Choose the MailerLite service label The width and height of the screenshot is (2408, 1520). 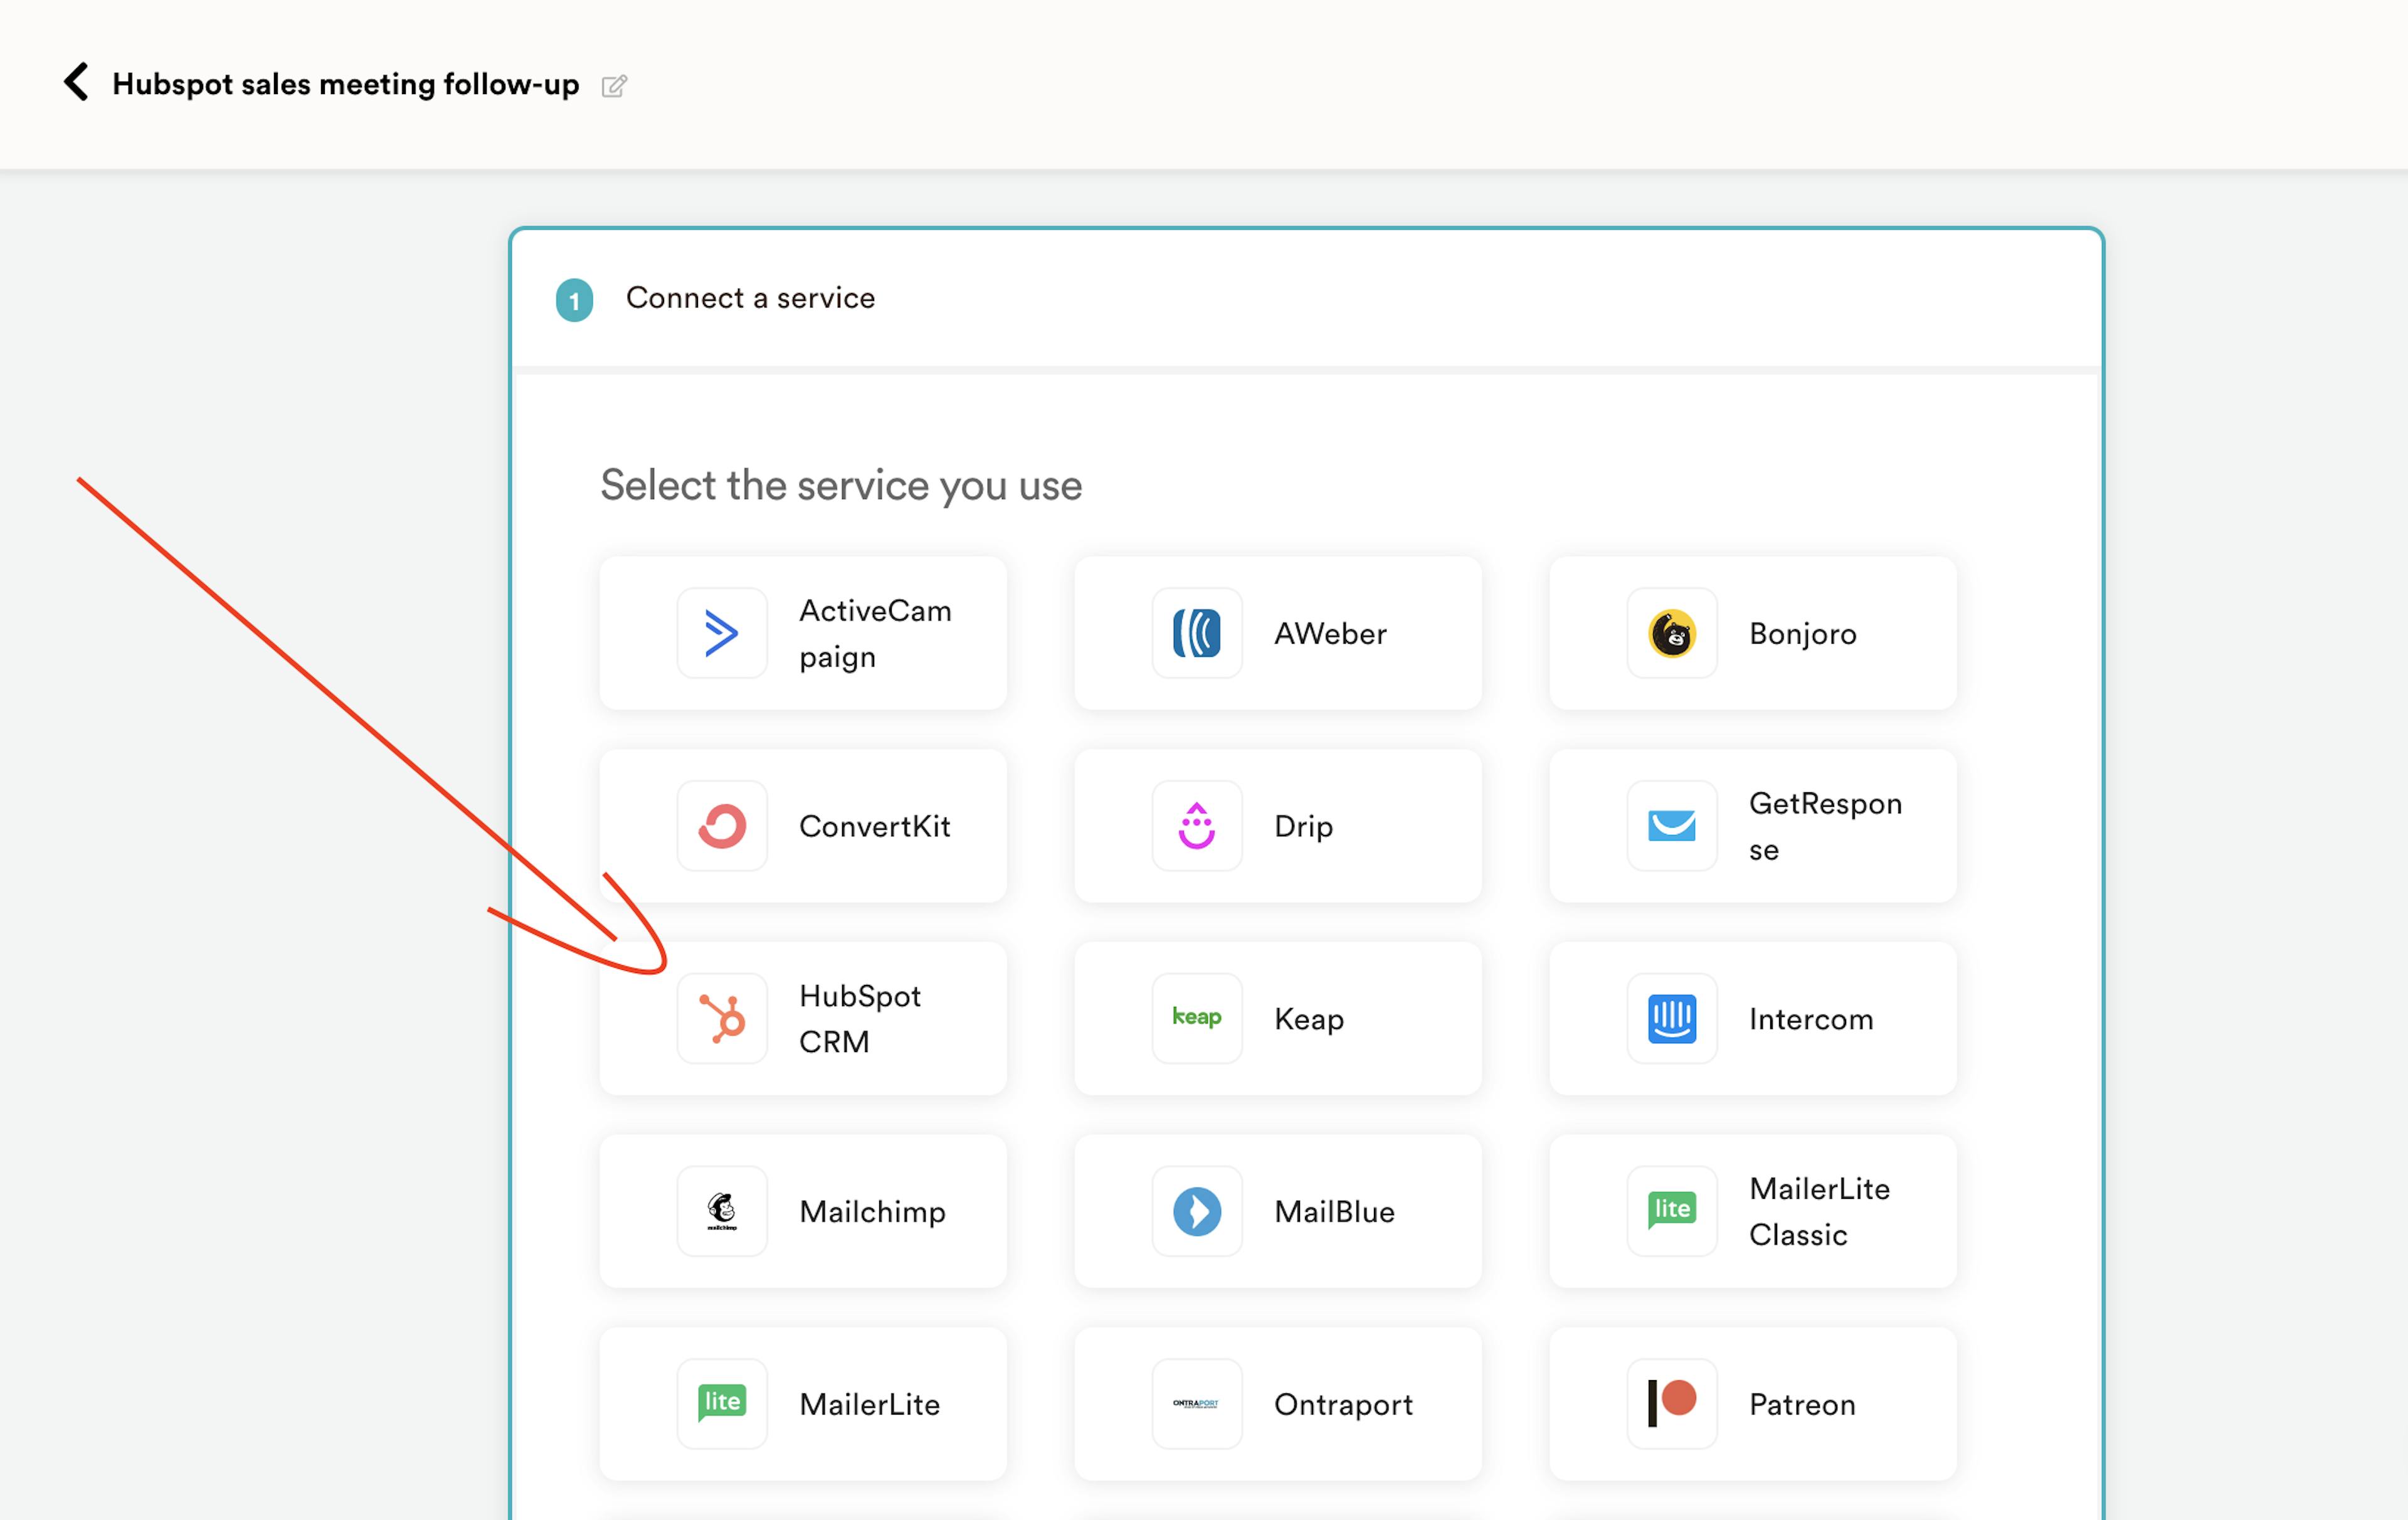pos(869,1405)
